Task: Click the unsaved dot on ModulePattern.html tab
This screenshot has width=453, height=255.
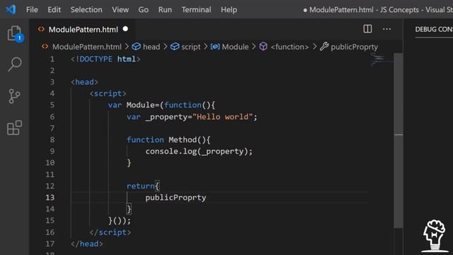Action: (125, 29)
